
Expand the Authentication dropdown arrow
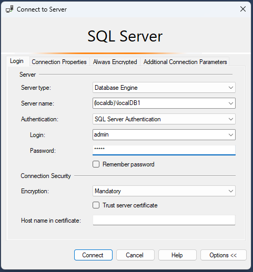[x=231, y=119]
